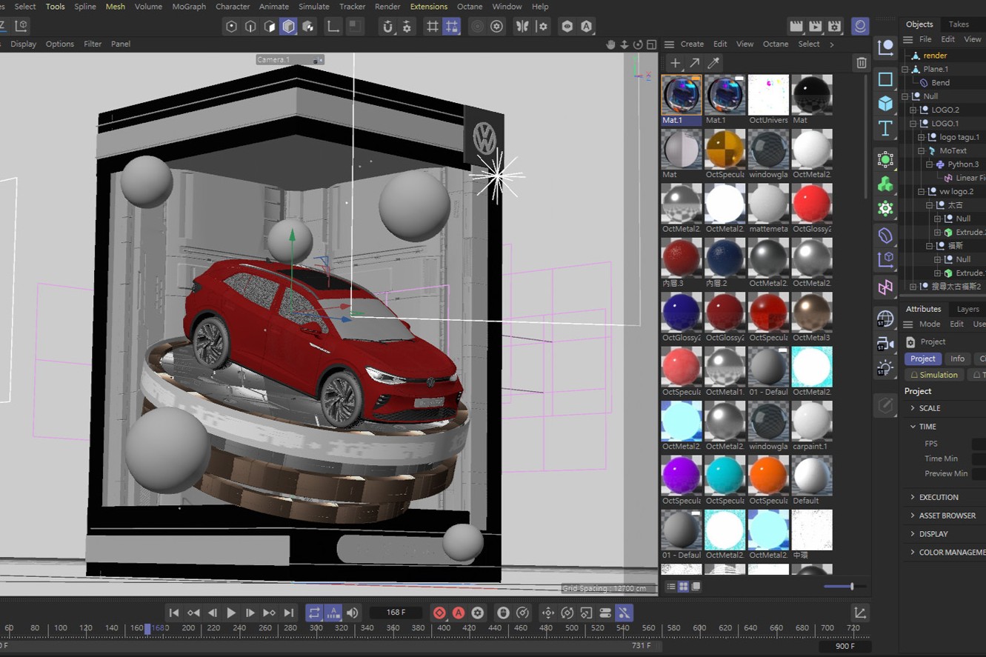Click the Cube primitive icon
The width and height of the screenshot is (986, 657).
point(885,103)
